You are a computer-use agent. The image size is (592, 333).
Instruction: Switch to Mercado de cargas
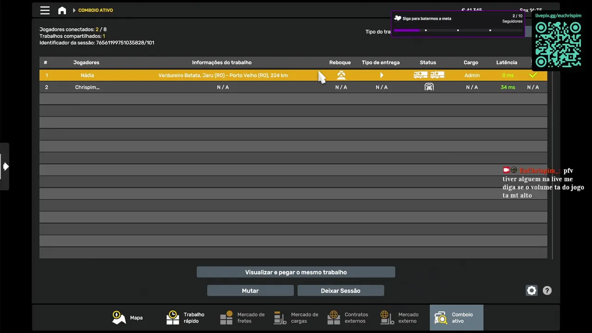(296, 318)
